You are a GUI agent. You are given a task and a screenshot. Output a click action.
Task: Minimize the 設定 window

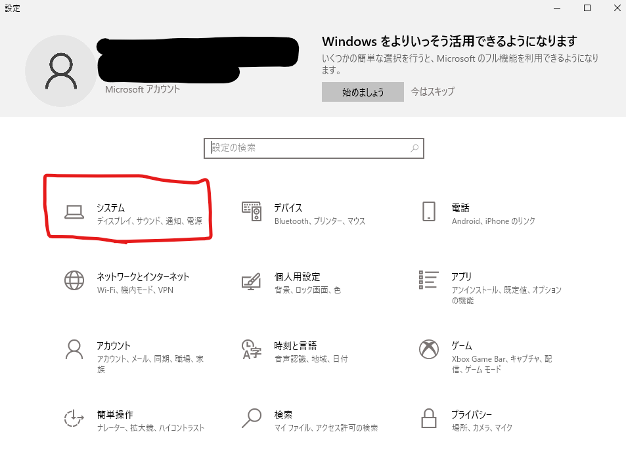tap(557, 8)
